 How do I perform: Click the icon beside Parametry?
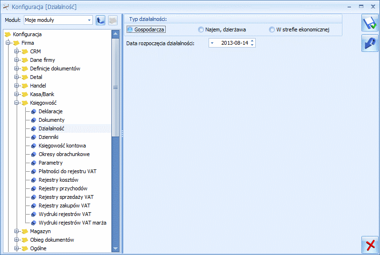34,163
